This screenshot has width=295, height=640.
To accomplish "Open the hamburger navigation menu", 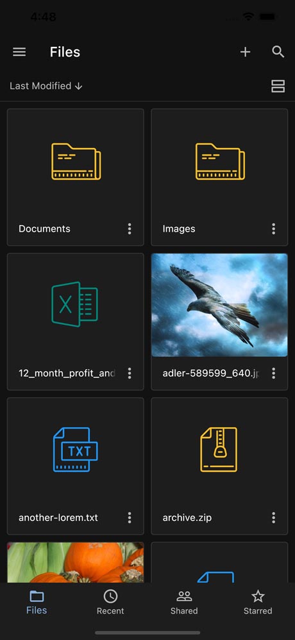I will point(19,52).
